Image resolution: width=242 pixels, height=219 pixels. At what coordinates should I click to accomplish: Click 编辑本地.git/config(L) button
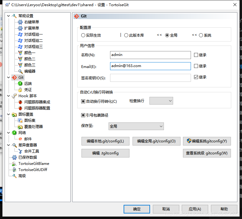coord(105,141)
